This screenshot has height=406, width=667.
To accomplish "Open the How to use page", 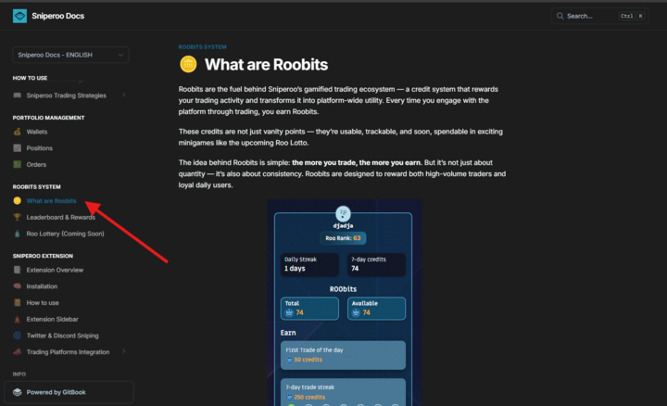I will coord(43,303).
